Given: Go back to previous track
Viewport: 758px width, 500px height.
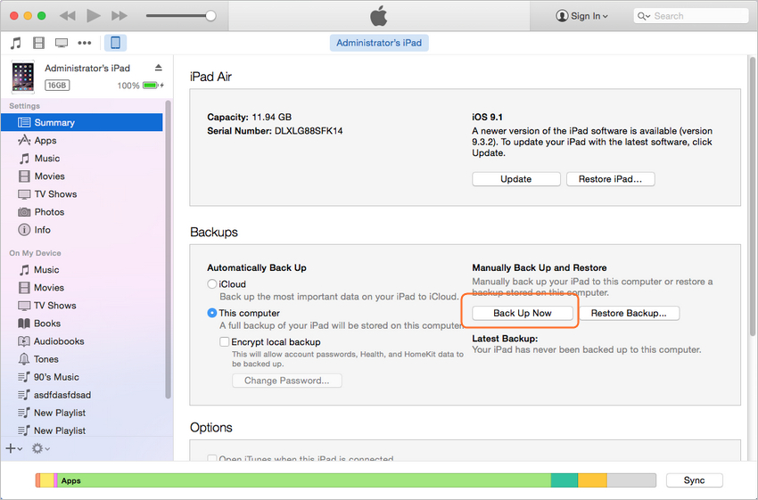Looking at the screenshot, I should [x=68, y=16].
